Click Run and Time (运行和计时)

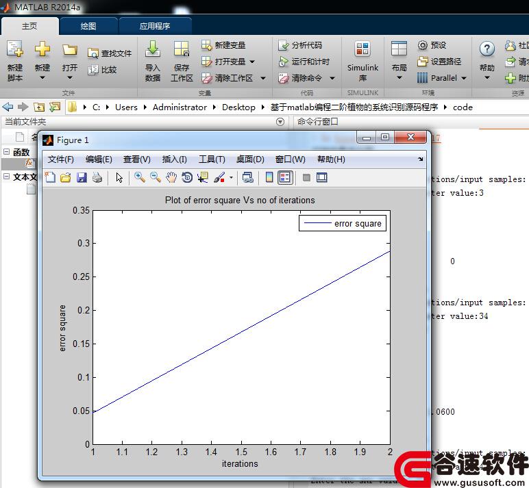tap(304, 62)
